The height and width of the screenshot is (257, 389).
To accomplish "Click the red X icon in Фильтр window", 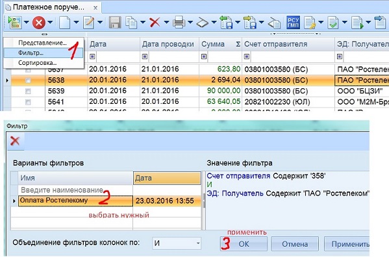I will point(15,141).
